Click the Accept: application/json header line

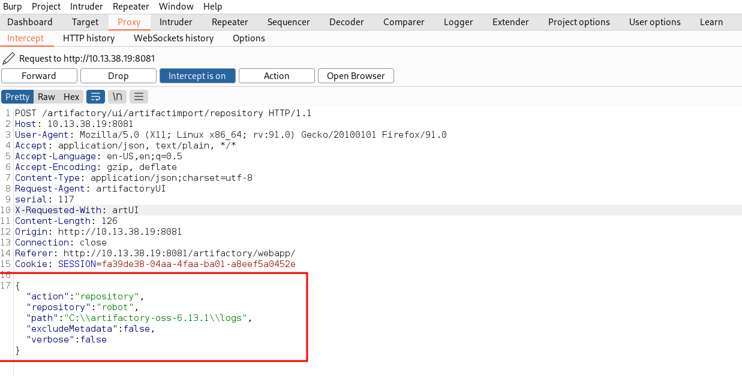click(125, 145)
